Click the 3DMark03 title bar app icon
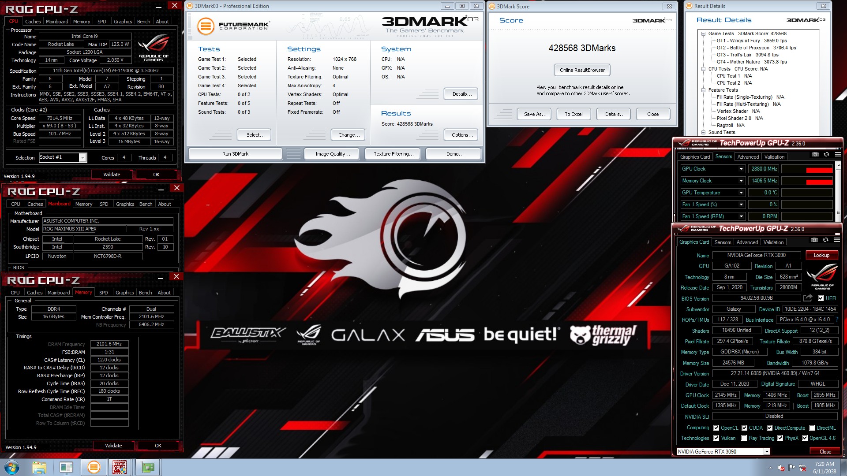The height and width of the screenshot is (476, 847). point(190,6)
